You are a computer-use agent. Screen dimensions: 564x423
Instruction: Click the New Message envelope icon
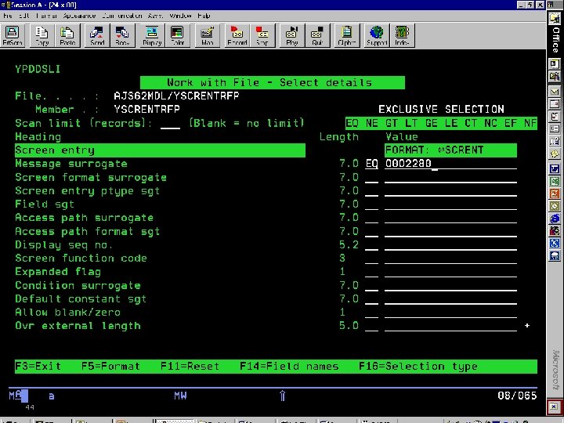click(x=555, y=92)
